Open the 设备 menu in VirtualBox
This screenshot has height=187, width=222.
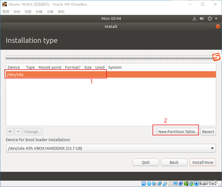[50, 12]
